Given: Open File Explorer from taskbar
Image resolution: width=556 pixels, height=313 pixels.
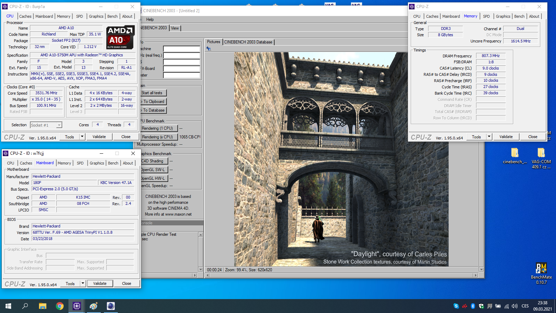Looking at the screenshot, I should [x=42, y=306].
